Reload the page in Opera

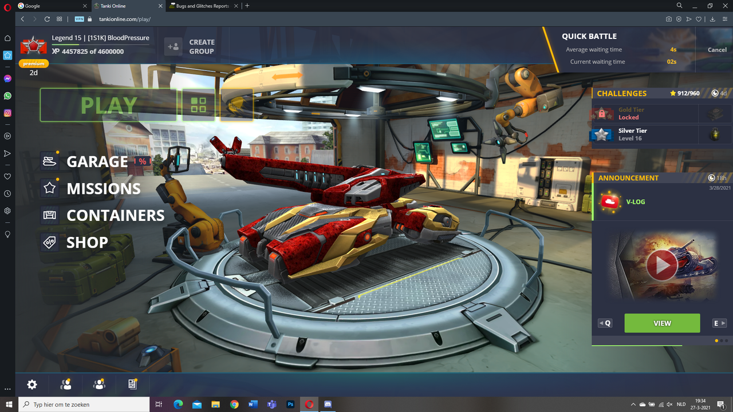[47, 19]
